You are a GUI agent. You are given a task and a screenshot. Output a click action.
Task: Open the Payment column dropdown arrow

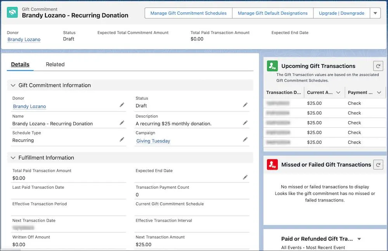click(x=379, y=93)
